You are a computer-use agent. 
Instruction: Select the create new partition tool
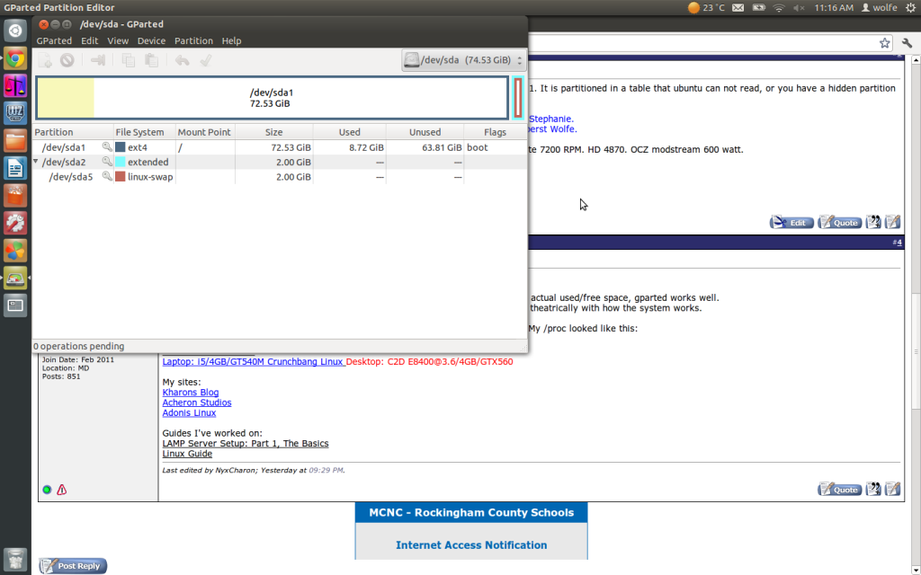[x=43, y=59]
